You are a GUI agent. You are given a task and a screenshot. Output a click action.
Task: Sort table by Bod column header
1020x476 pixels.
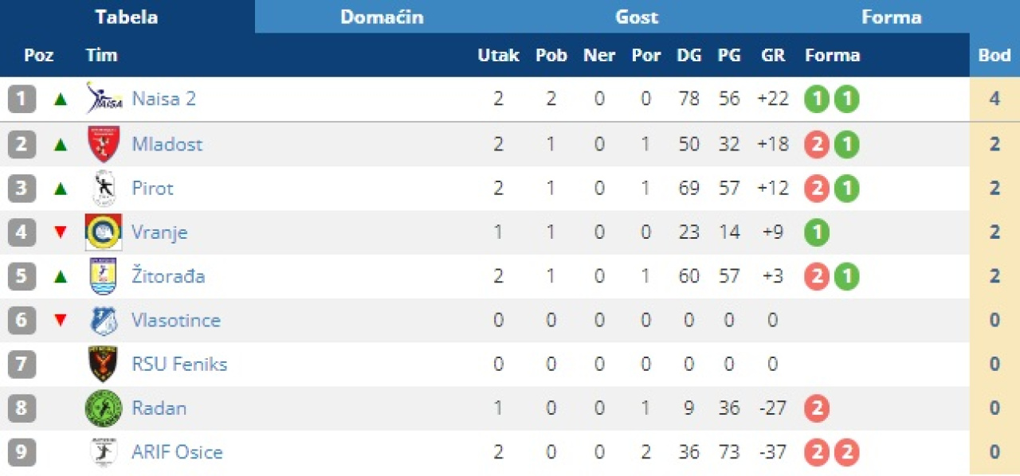(x=994, y=56)
